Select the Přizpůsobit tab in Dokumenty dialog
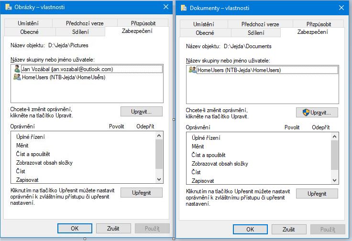 click(319, 24)
